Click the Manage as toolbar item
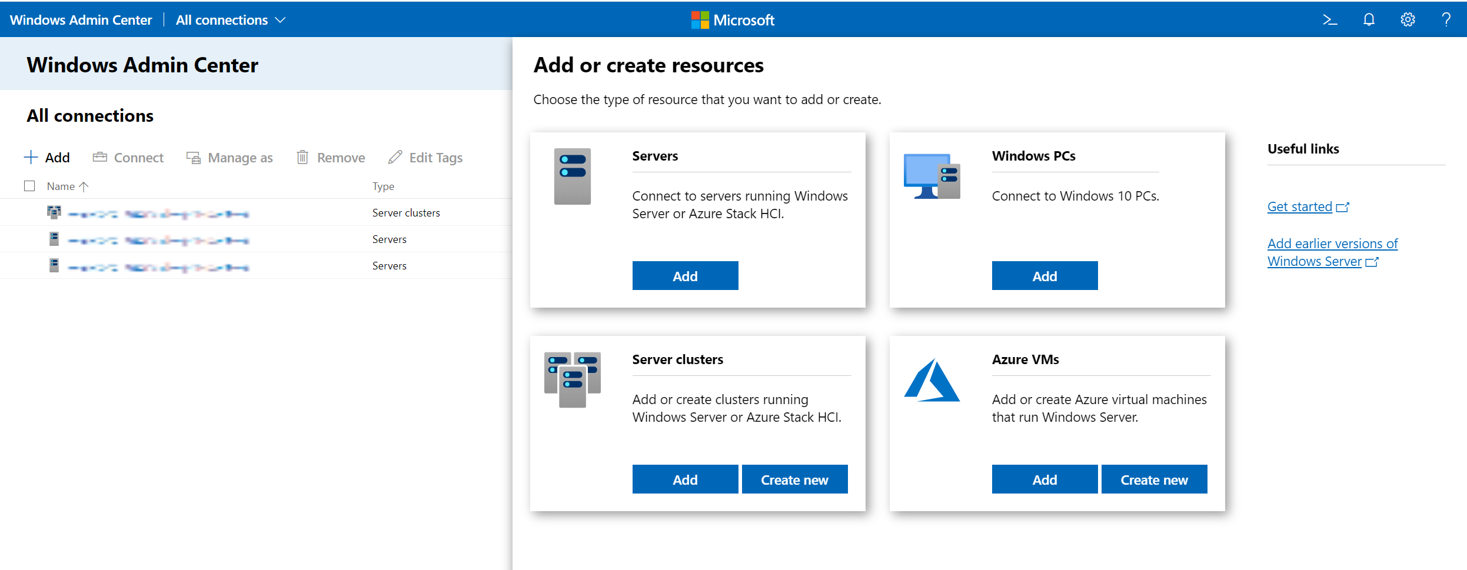The image size is (1467, 570). pyautogui.click(x=229, y=157)
